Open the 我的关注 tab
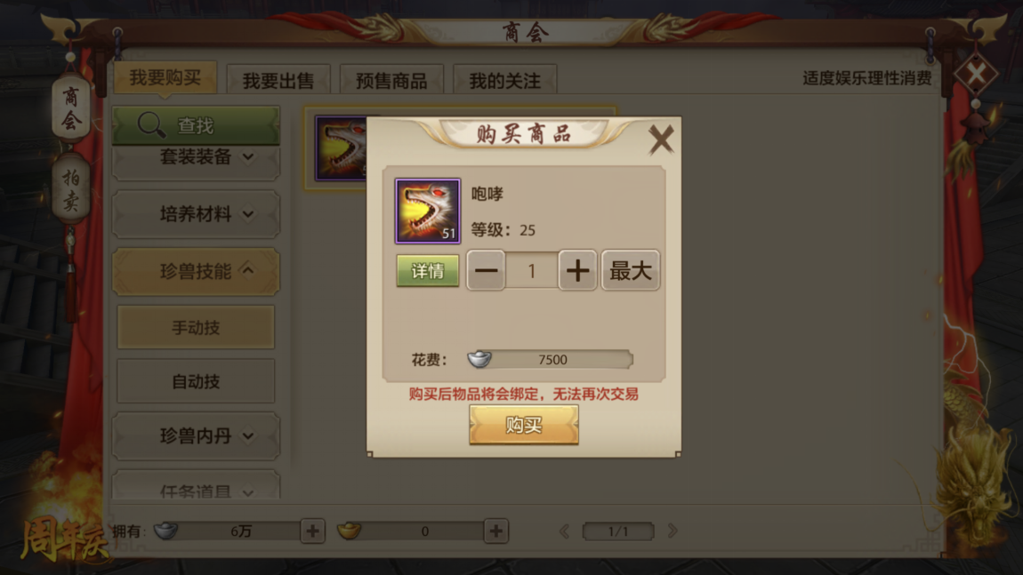 pyautogui.click(x=505, y=80)
